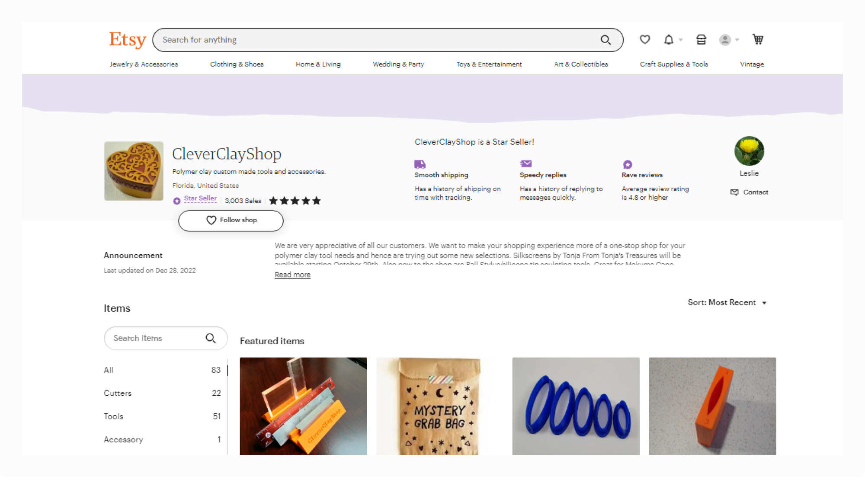Click Leslie's yellow flower profile photo
Image resolution: width=865 pixels, height=477 pixels.
click(749, 151)
